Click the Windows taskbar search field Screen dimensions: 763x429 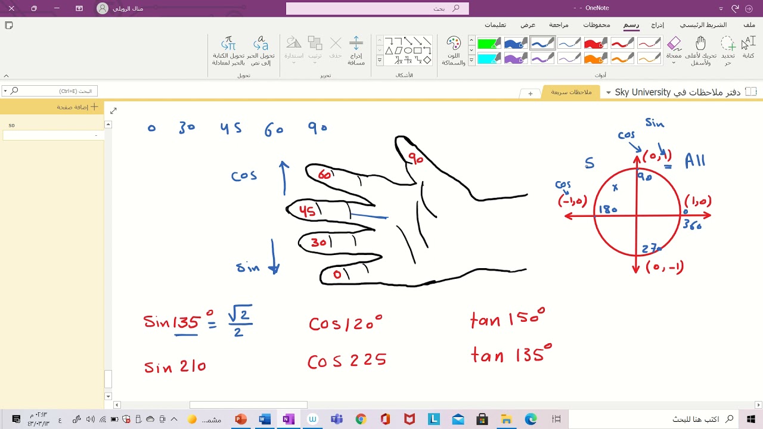pos(654,419)
